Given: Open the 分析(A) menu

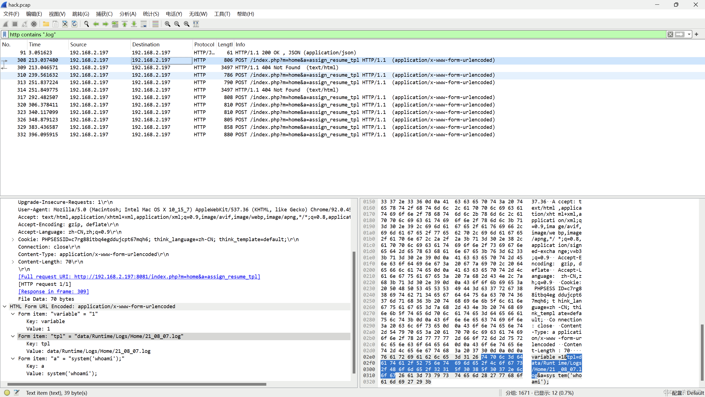Looking at the screenshot, I should [128, 14].
